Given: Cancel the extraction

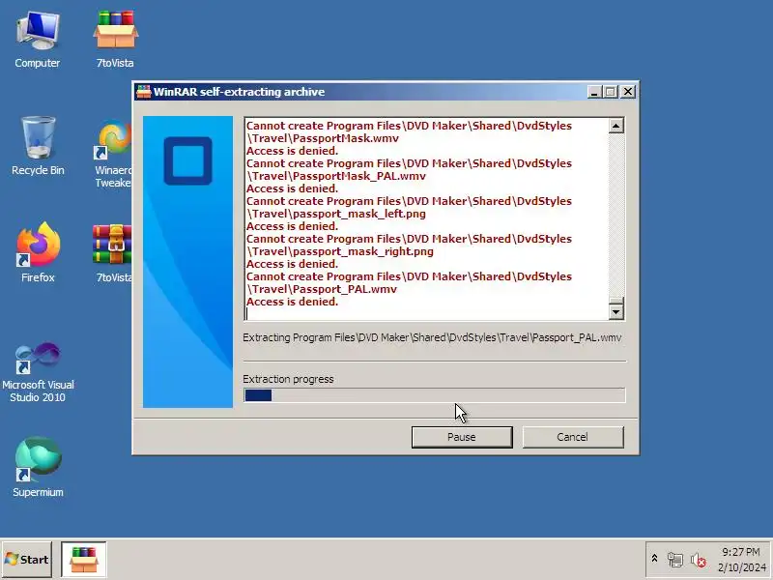Looking at the screenshot, I should coord(573,437).
